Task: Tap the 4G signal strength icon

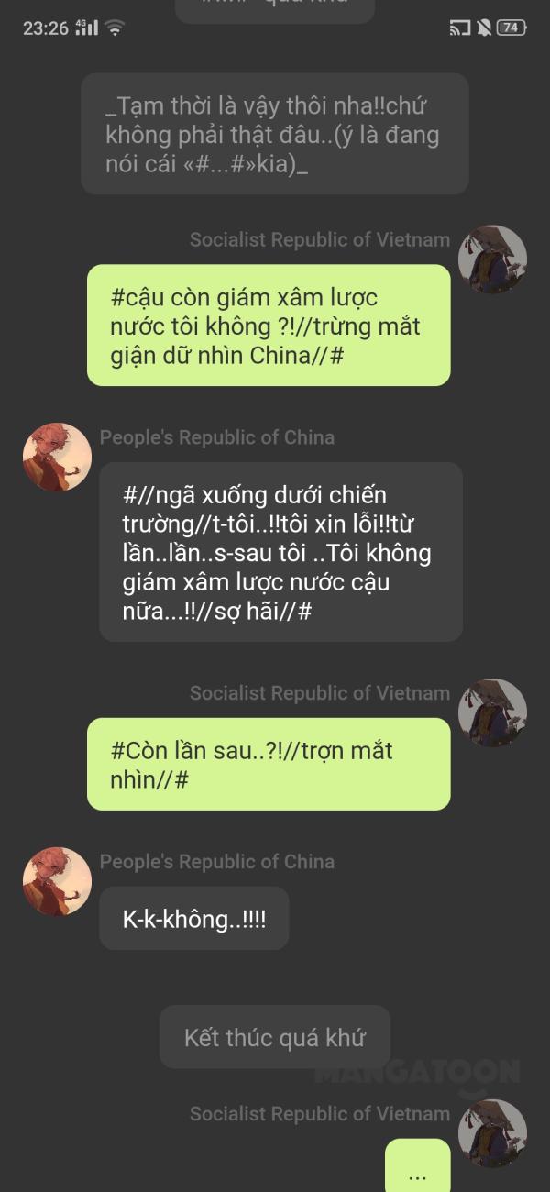Action: [86, 28]
